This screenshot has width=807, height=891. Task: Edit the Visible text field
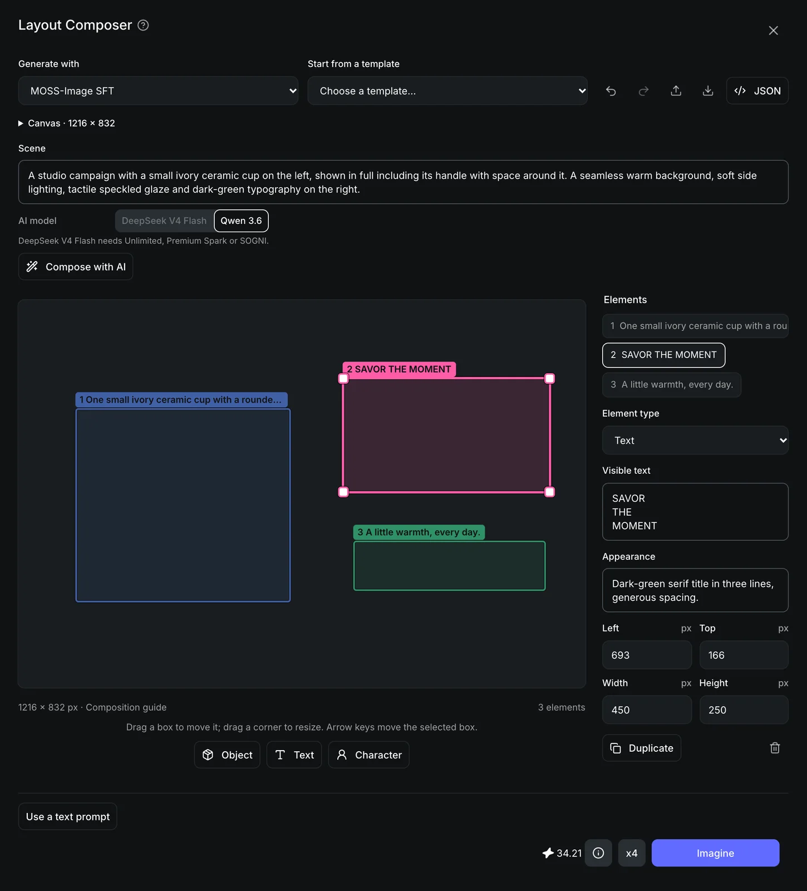[x=695, y=512]
